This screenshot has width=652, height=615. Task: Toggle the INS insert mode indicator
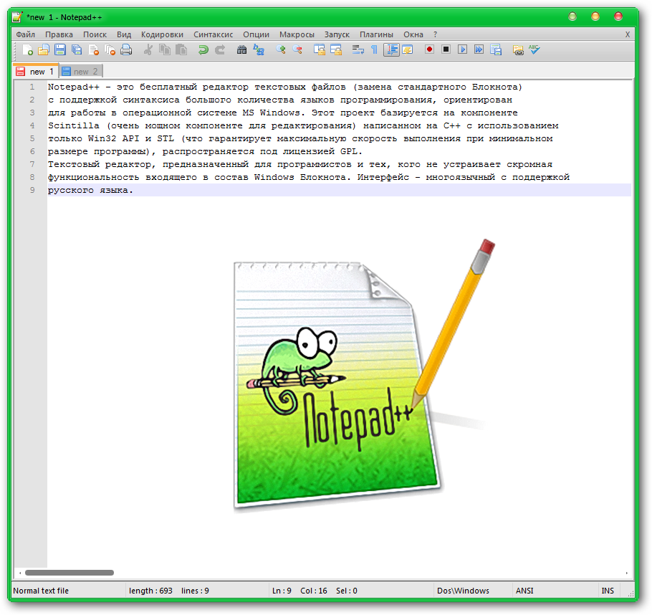click(608, 591)
